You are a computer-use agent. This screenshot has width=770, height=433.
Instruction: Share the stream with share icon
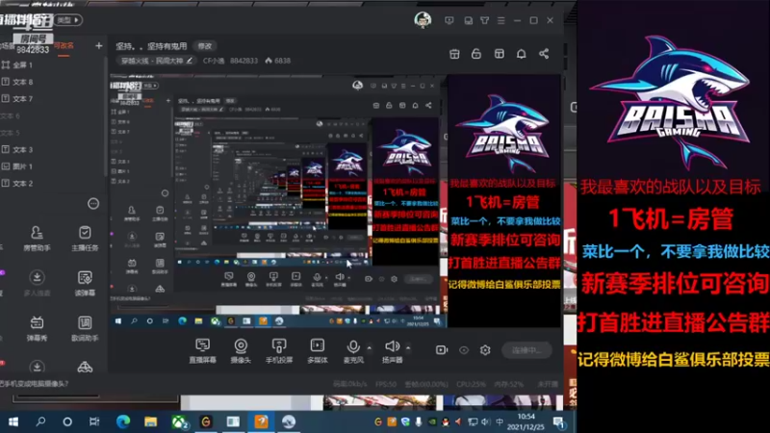coord(544,54)
